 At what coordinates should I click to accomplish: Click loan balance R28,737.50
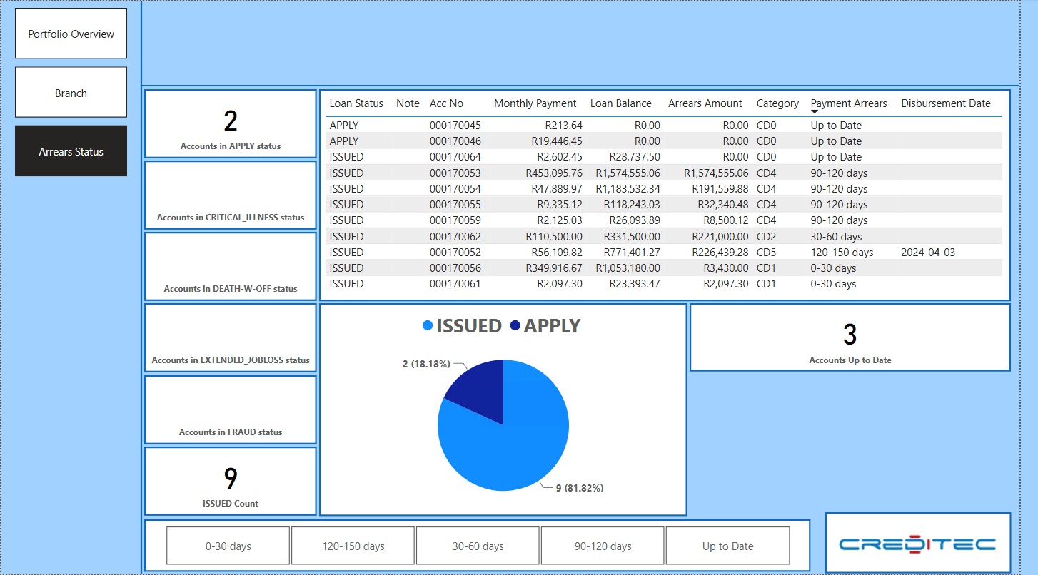click(635, 157)
